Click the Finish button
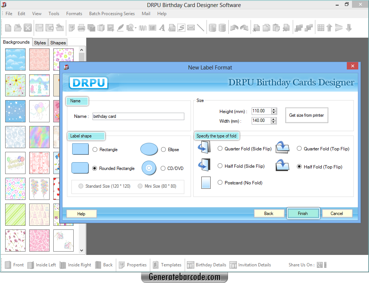Image resolution: width=369 pixels, height=283 pixels. [x=303, y=214]
